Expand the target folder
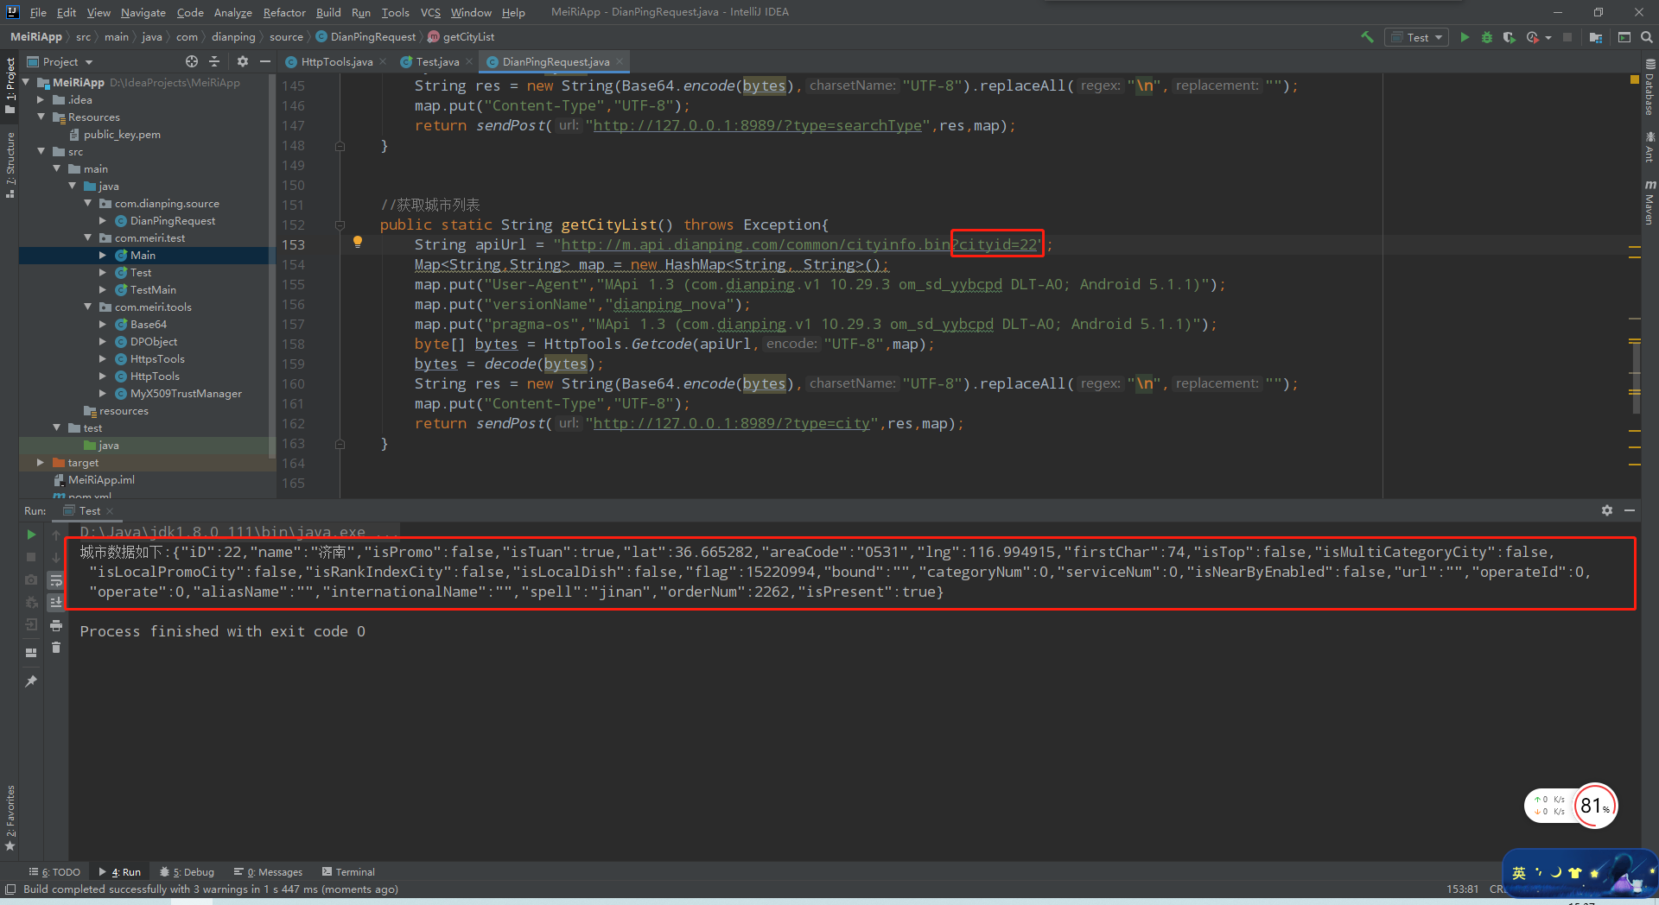 [41, 462]
